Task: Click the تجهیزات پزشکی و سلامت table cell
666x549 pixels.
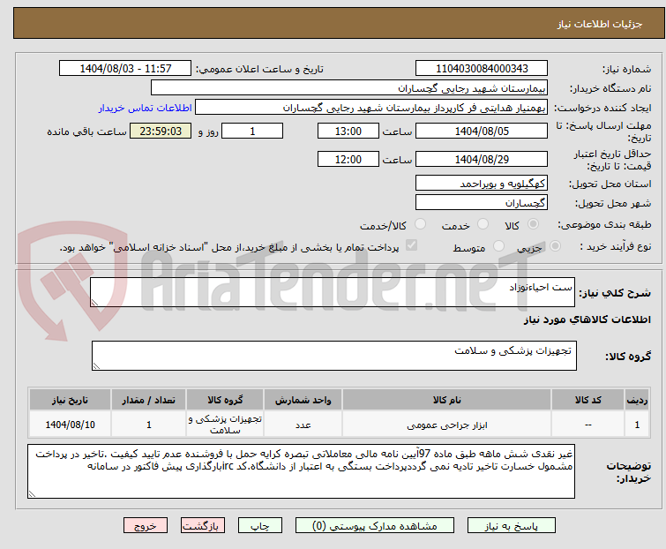Action: tap(225, 425)
